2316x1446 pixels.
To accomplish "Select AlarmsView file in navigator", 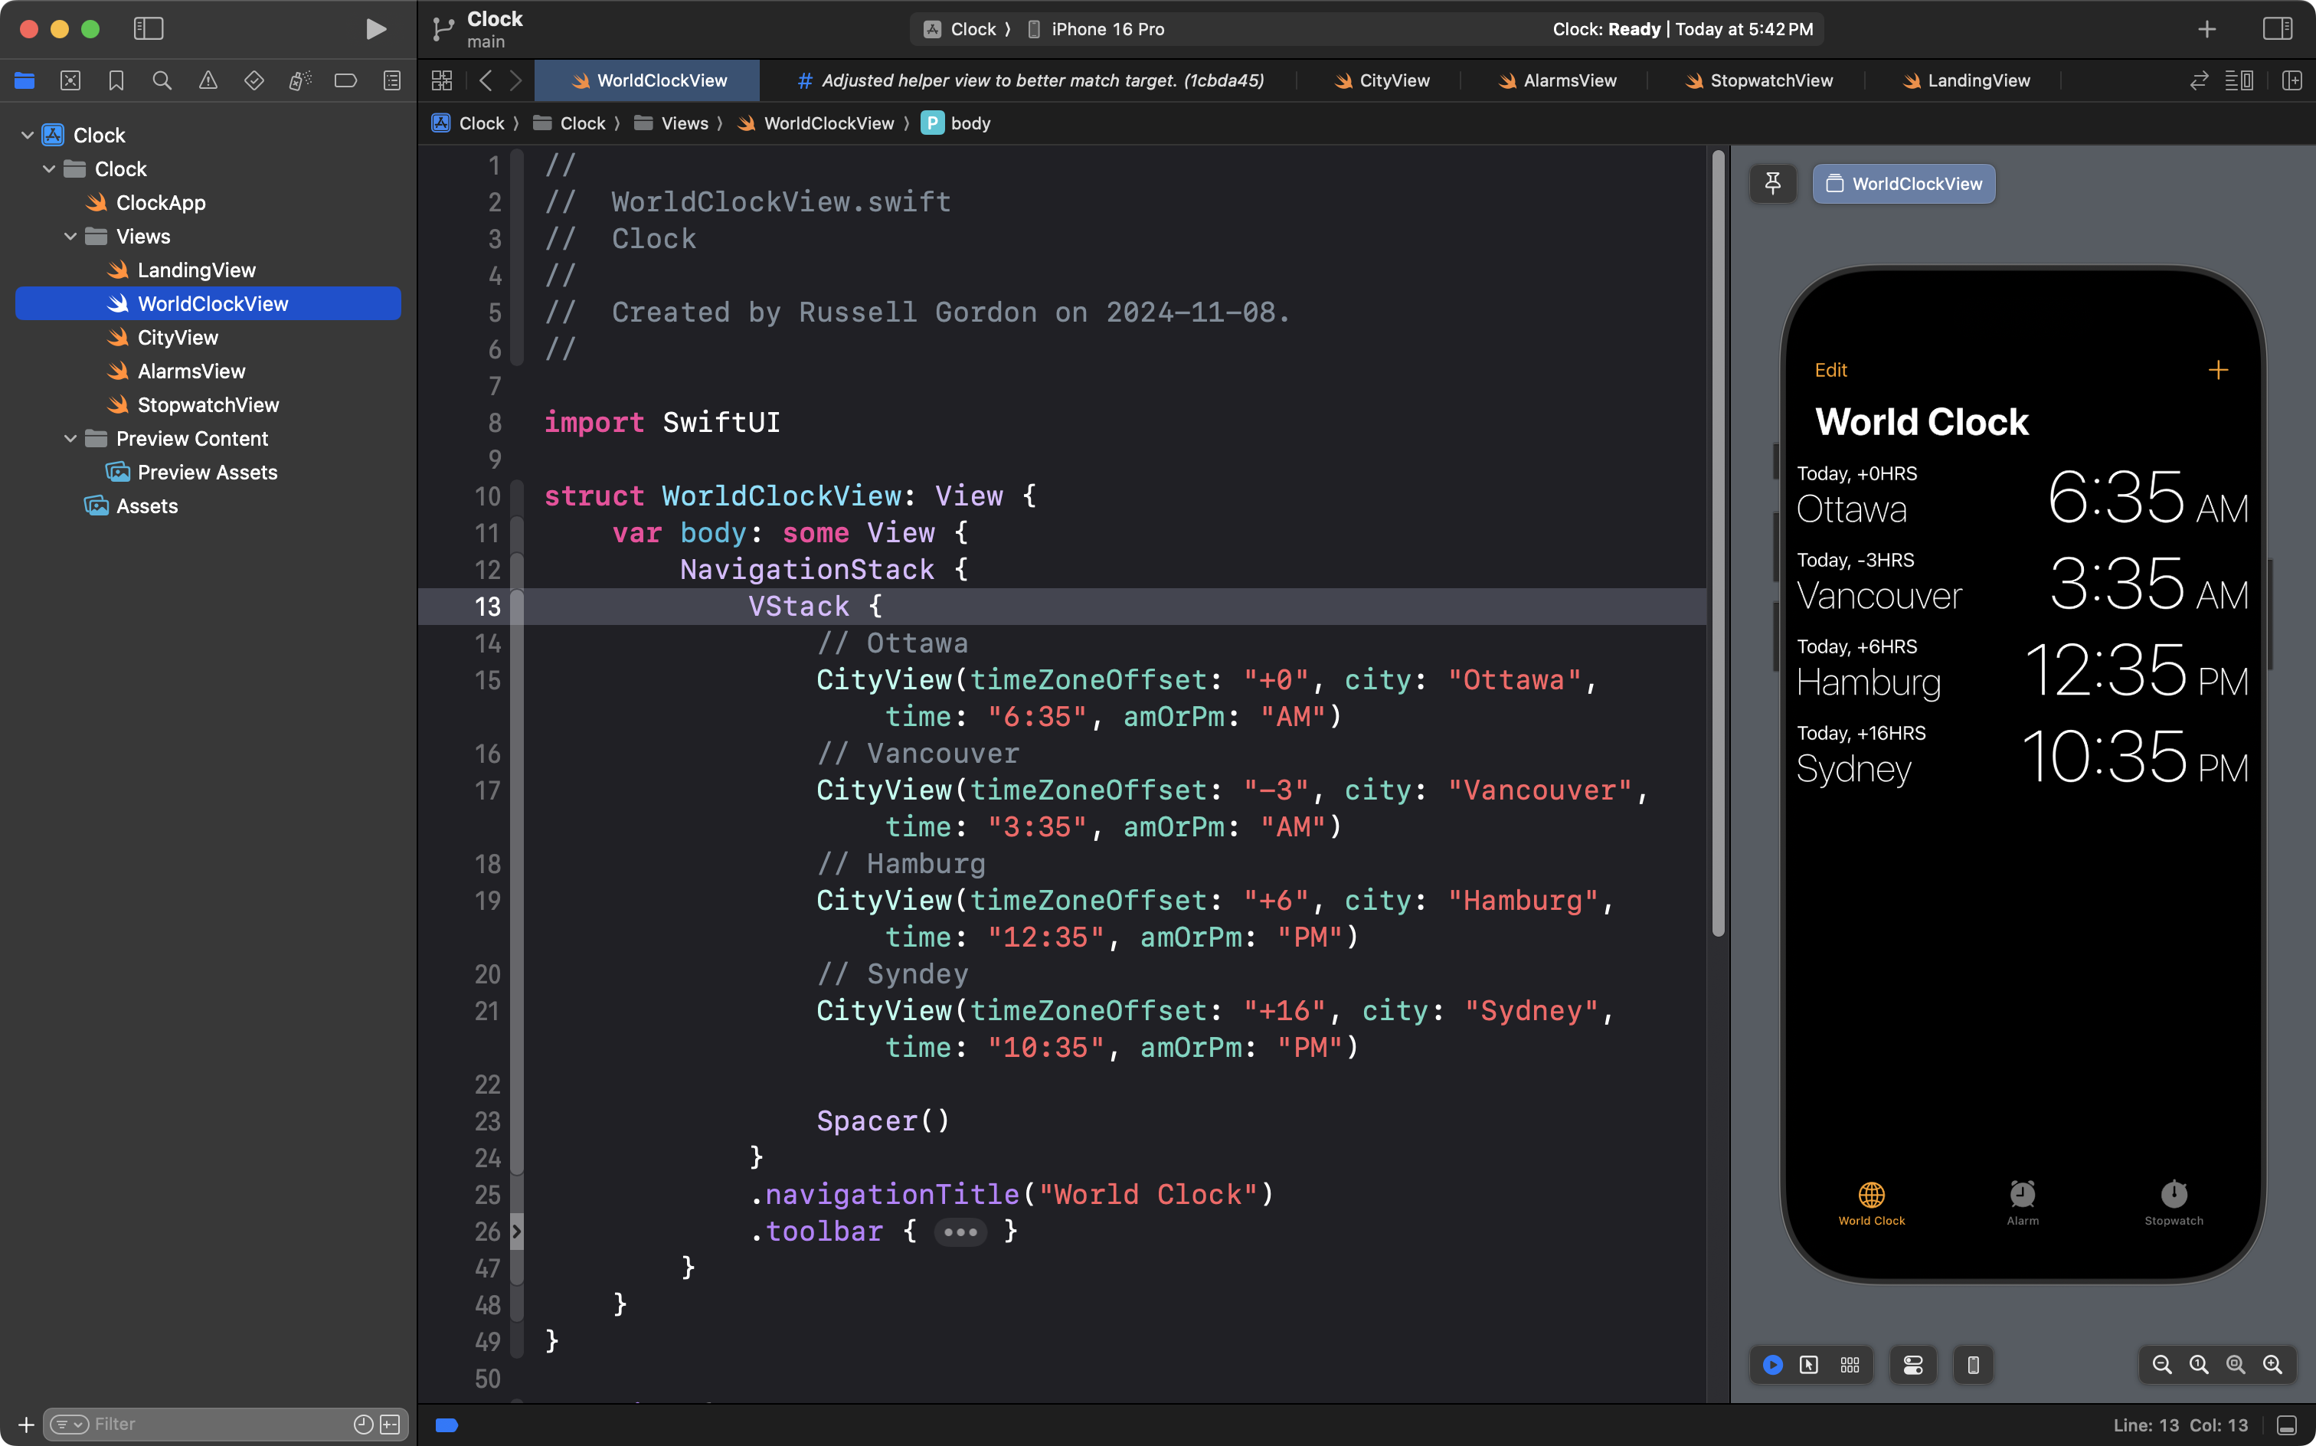I will (191, 371).
